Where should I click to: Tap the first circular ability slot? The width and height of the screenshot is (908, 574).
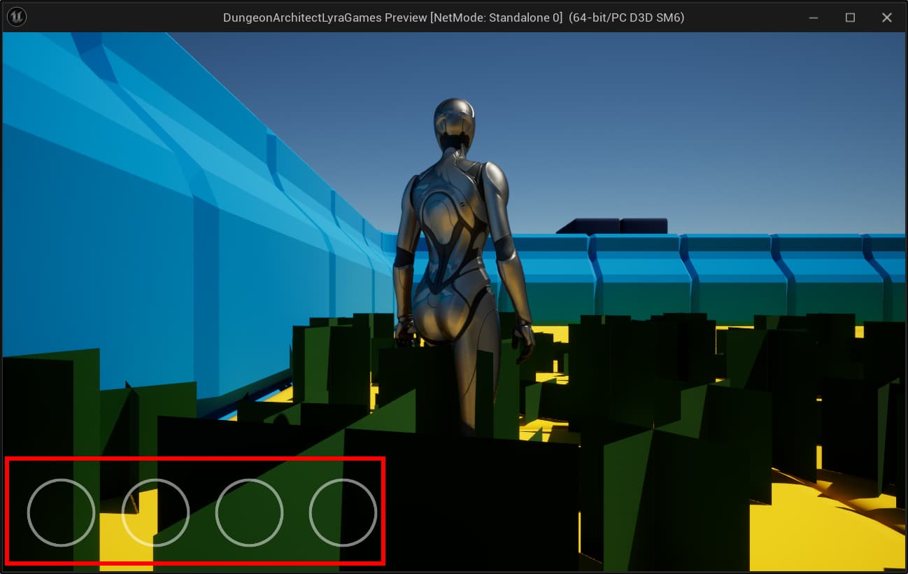[61, 512]
